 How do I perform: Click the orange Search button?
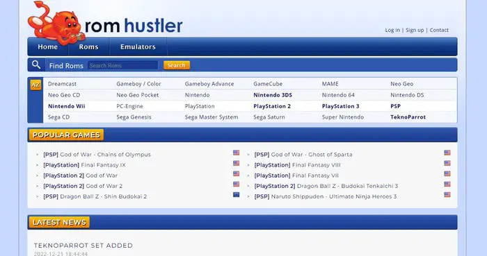(x=177, y=65)
